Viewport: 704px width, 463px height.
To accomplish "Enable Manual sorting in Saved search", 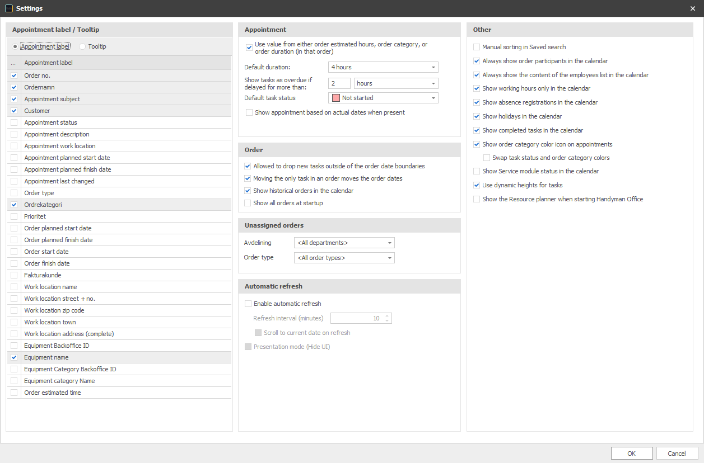I will 477,47.
